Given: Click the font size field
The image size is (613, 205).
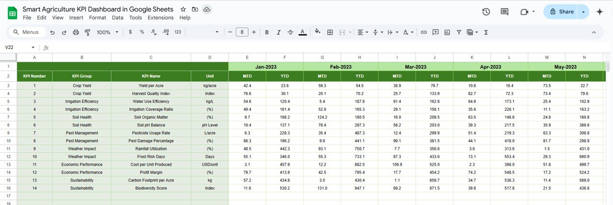Looking at the screenshot, I should coord(242,32).
